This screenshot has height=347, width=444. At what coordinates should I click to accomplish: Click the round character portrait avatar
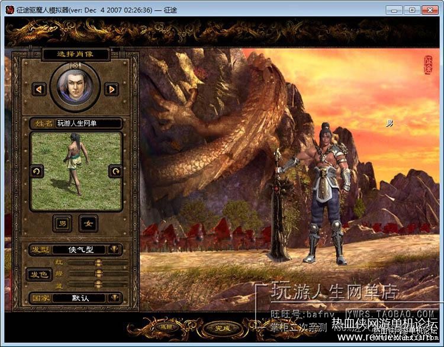tap(75, 85)
